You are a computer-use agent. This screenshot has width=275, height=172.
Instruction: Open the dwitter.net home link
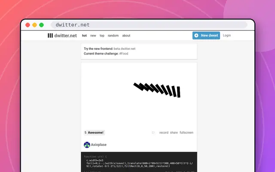coord(65,36)
